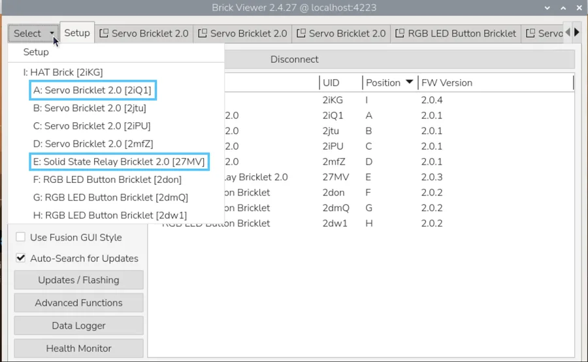Click UID cell 2mfZ
The image size is (588, 362).
pyautogui.click(x=334, y=161)
